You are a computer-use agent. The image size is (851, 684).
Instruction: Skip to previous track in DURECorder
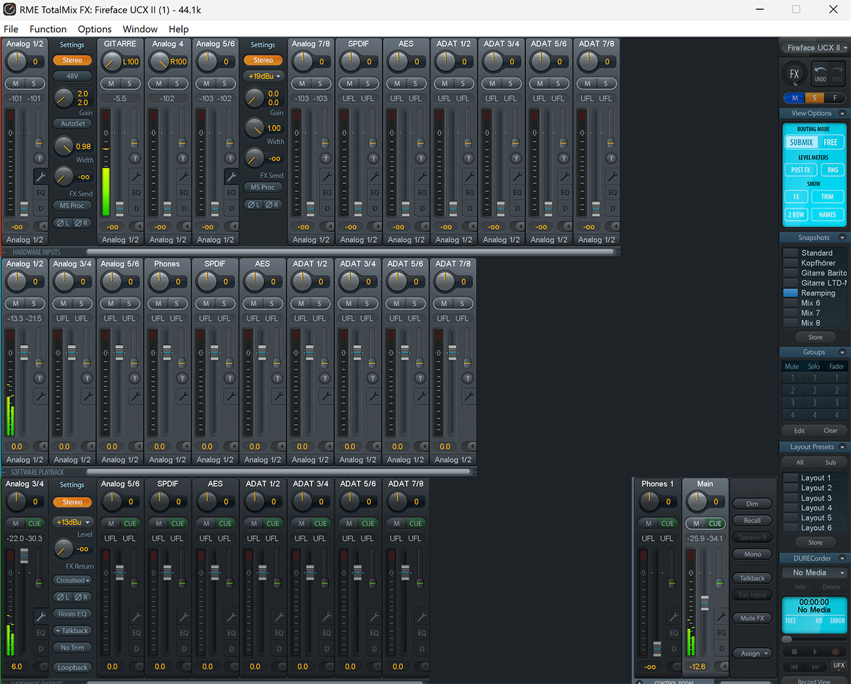point(794,667)
